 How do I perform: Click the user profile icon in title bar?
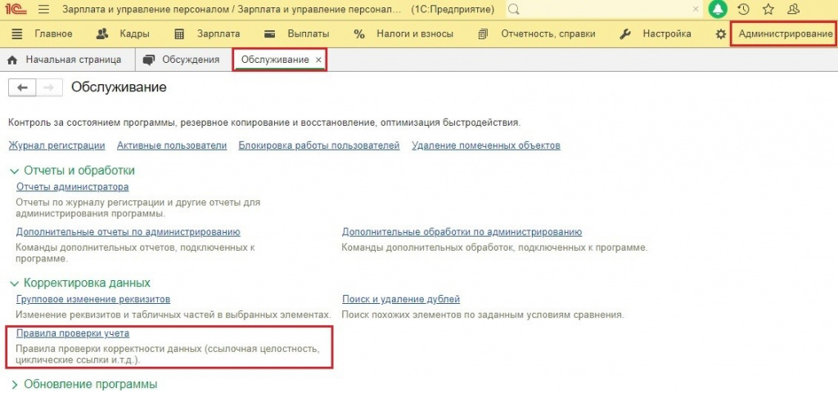[x=794, y=10]
